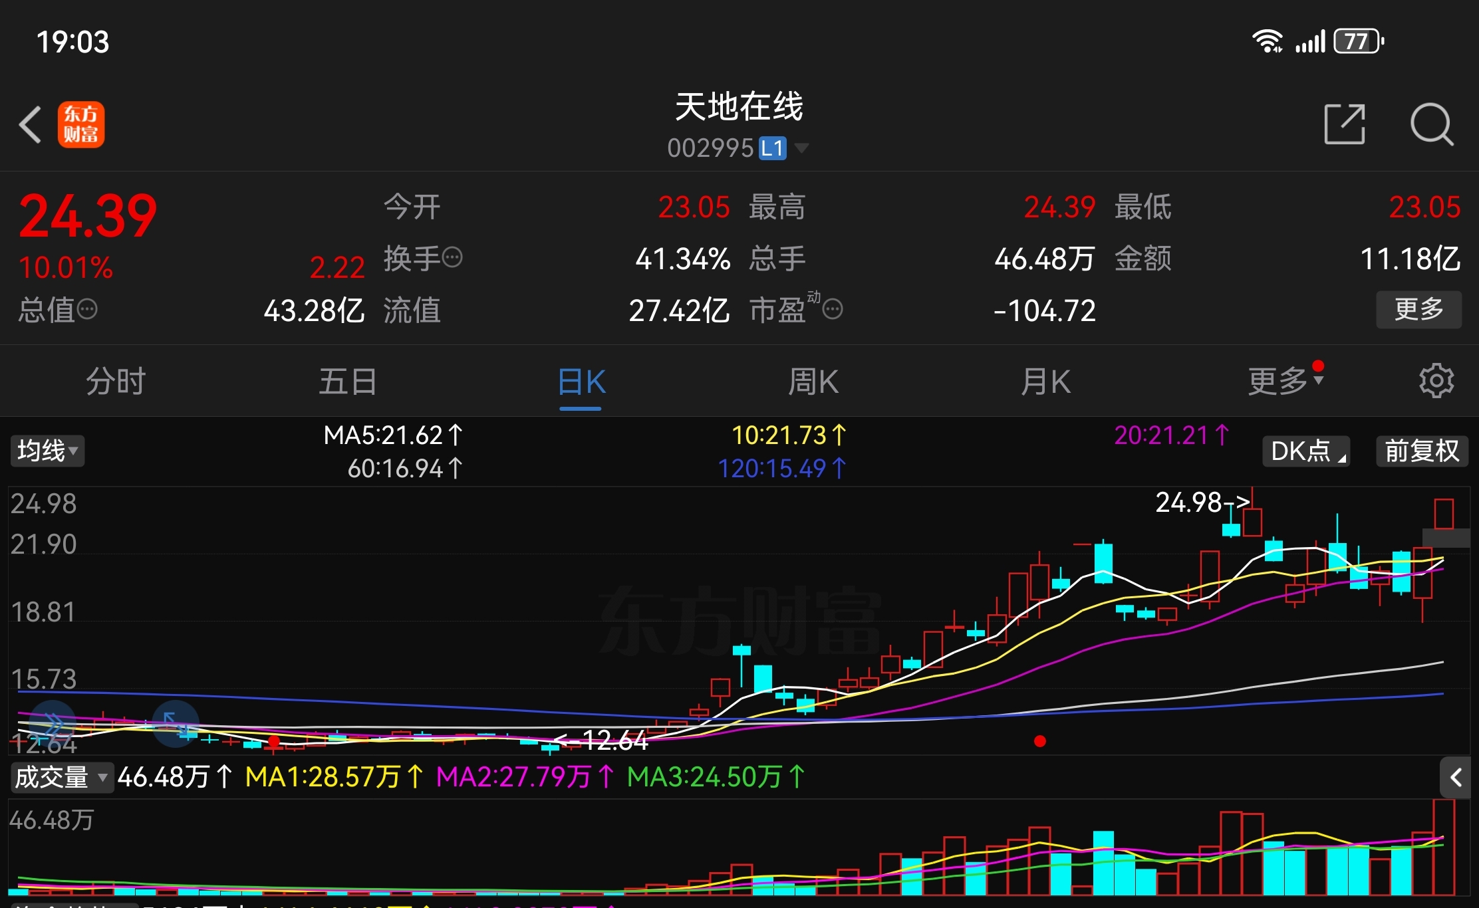Tap the stock code 002995
The image size is (1479, 908).
(x=710, y=148)
